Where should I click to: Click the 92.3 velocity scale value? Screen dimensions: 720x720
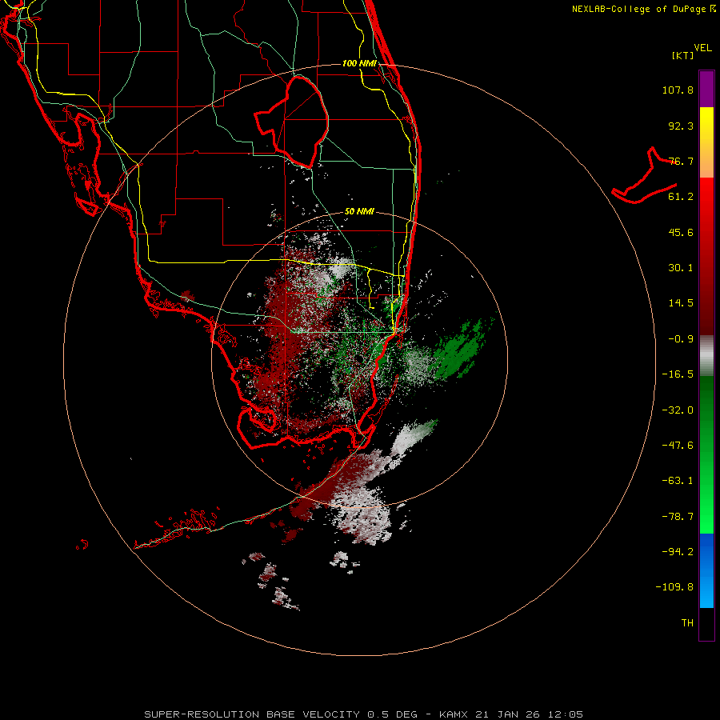click(x=681, y=126)
